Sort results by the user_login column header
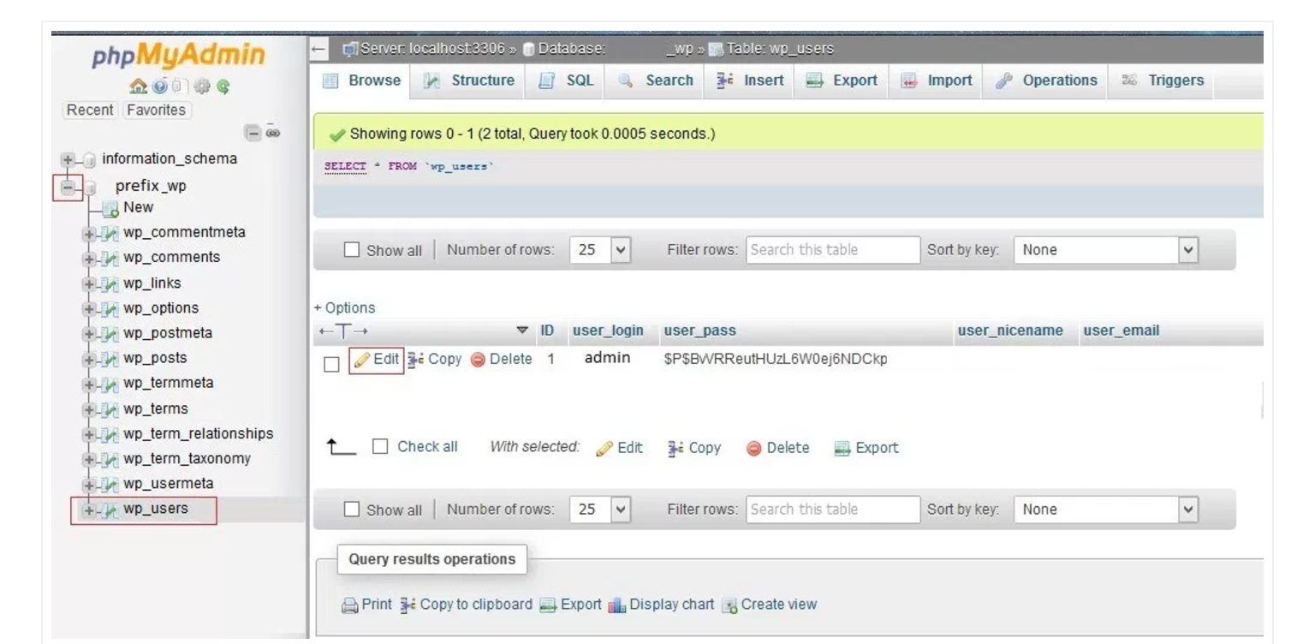The height and width of the screenshot is (644, 1315). [608, 331]
